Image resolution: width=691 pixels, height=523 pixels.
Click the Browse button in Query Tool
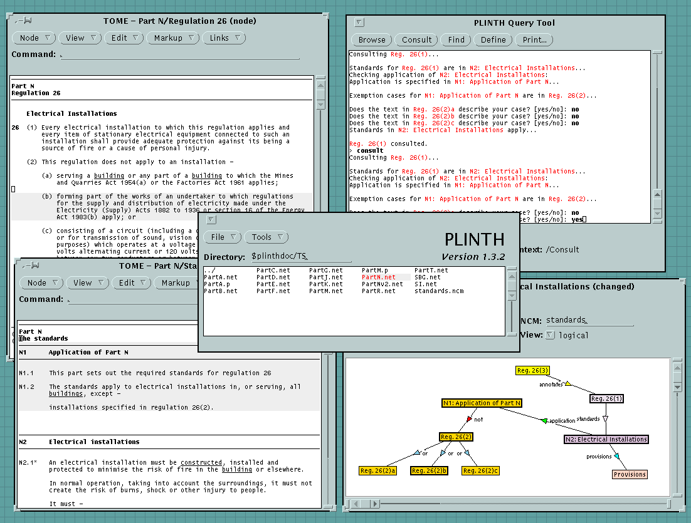(x=371, y=39)
